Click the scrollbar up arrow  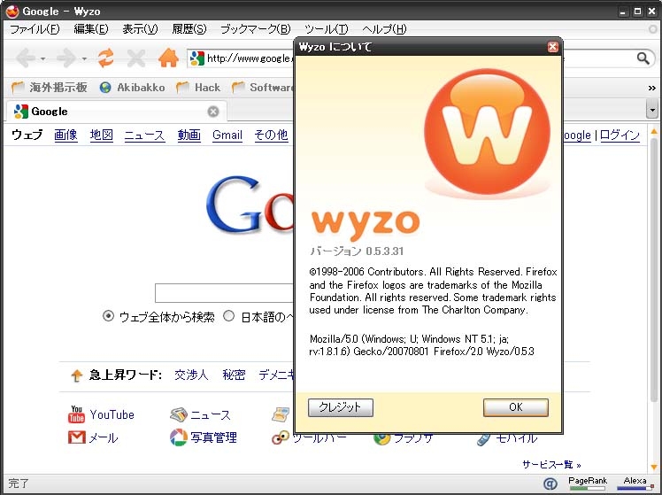pyautogui.click(x=654, y=131)
